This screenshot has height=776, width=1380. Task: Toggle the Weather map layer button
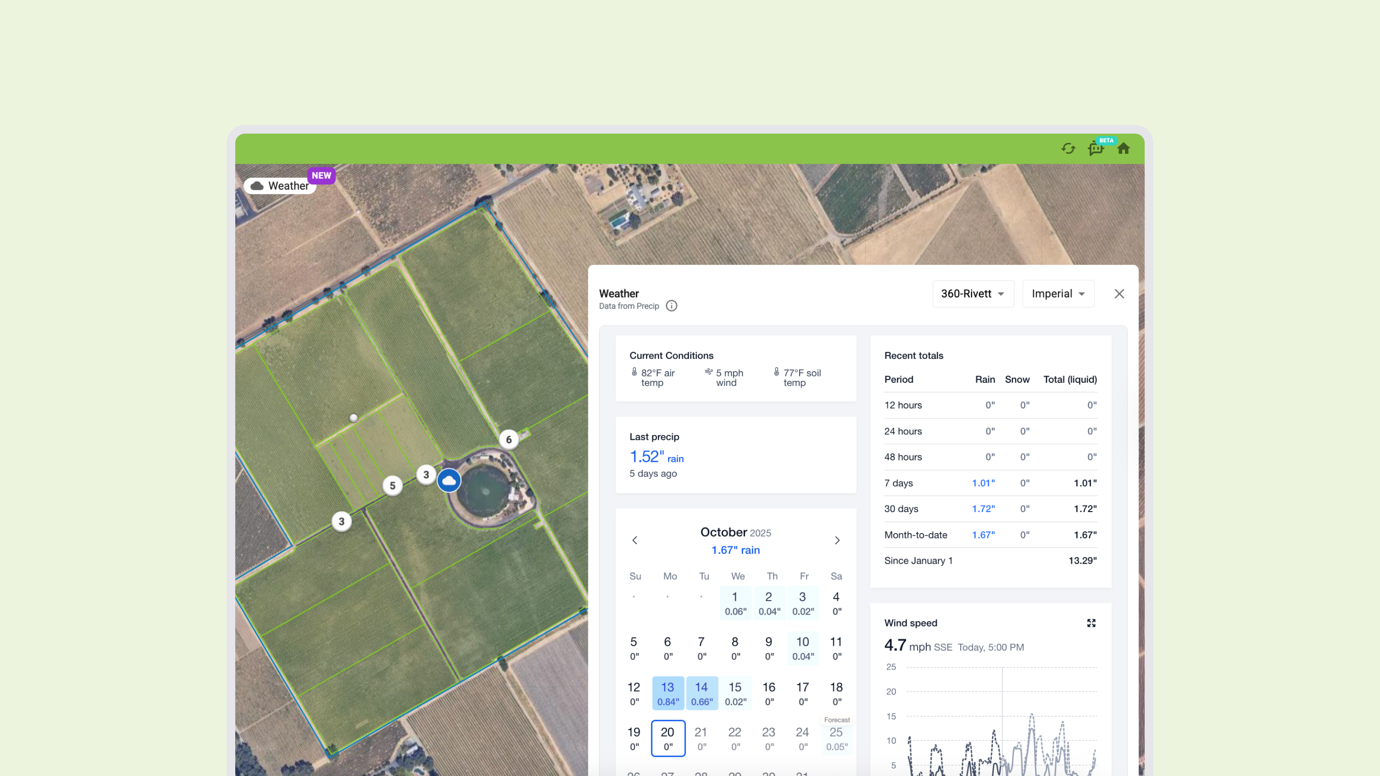(x=280, y=186)
